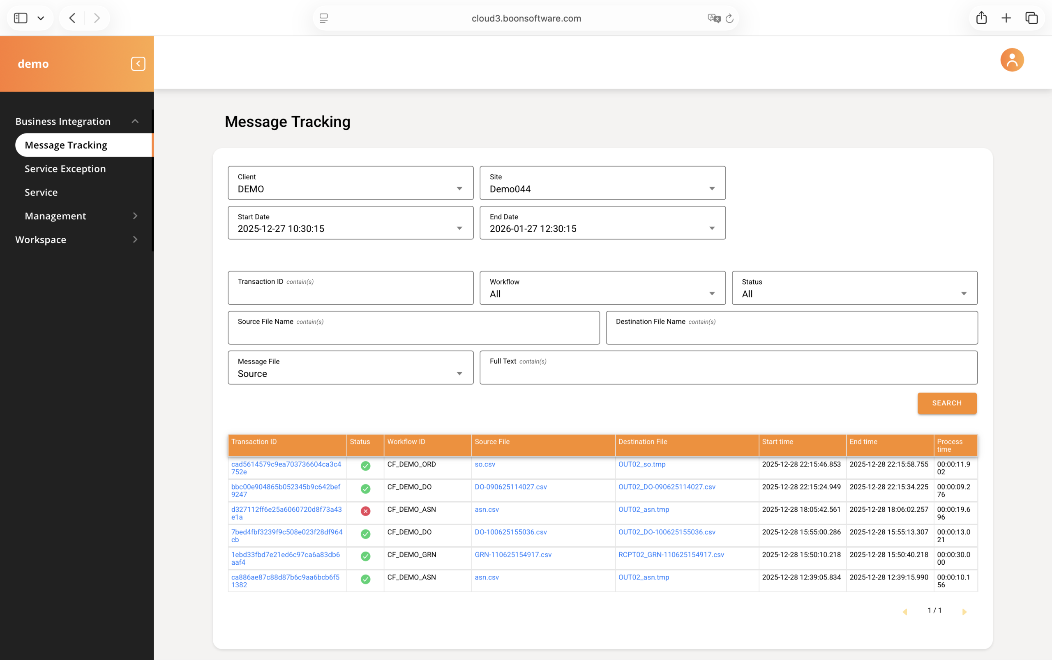Go to next results page arrow
Image resolution: width=1052 pixels, height=660 pixels.
tap(964, 612)
